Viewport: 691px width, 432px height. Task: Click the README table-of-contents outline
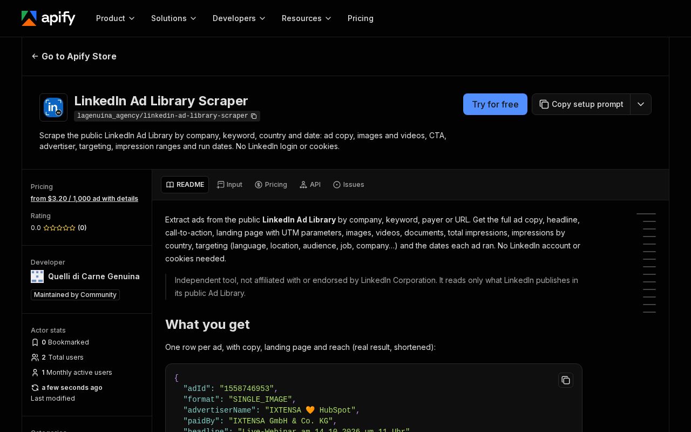click(x=646, y=263)
